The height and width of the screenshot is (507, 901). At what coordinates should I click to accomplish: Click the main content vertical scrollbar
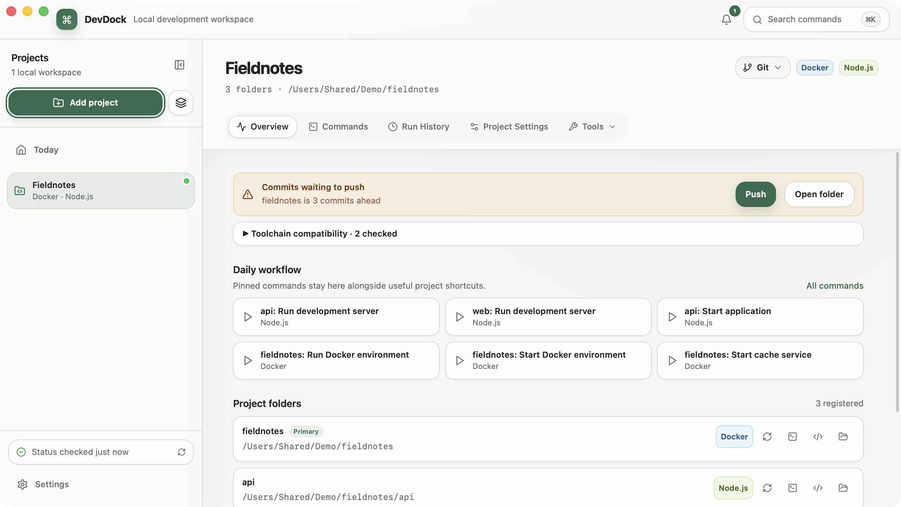coord(897,282)
